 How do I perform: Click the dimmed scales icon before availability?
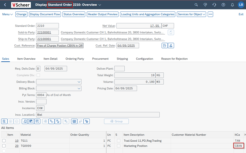45,121
